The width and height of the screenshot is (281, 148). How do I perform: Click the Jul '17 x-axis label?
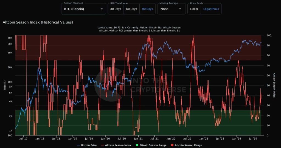[x=23, y=138]
